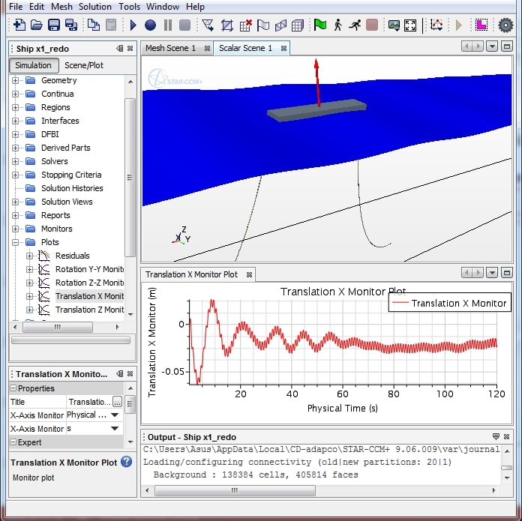Open settings with the gear icon
Image resolution: width=522 pixels, height=521 pixels.
pyautogui.click(x=505, y=25)
